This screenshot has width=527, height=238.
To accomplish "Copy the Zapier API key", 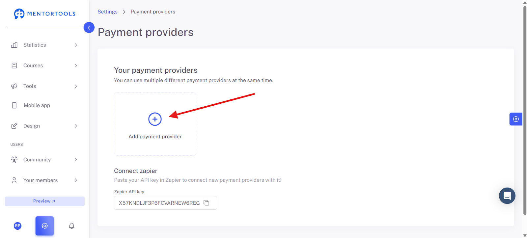I will (207, 203).
